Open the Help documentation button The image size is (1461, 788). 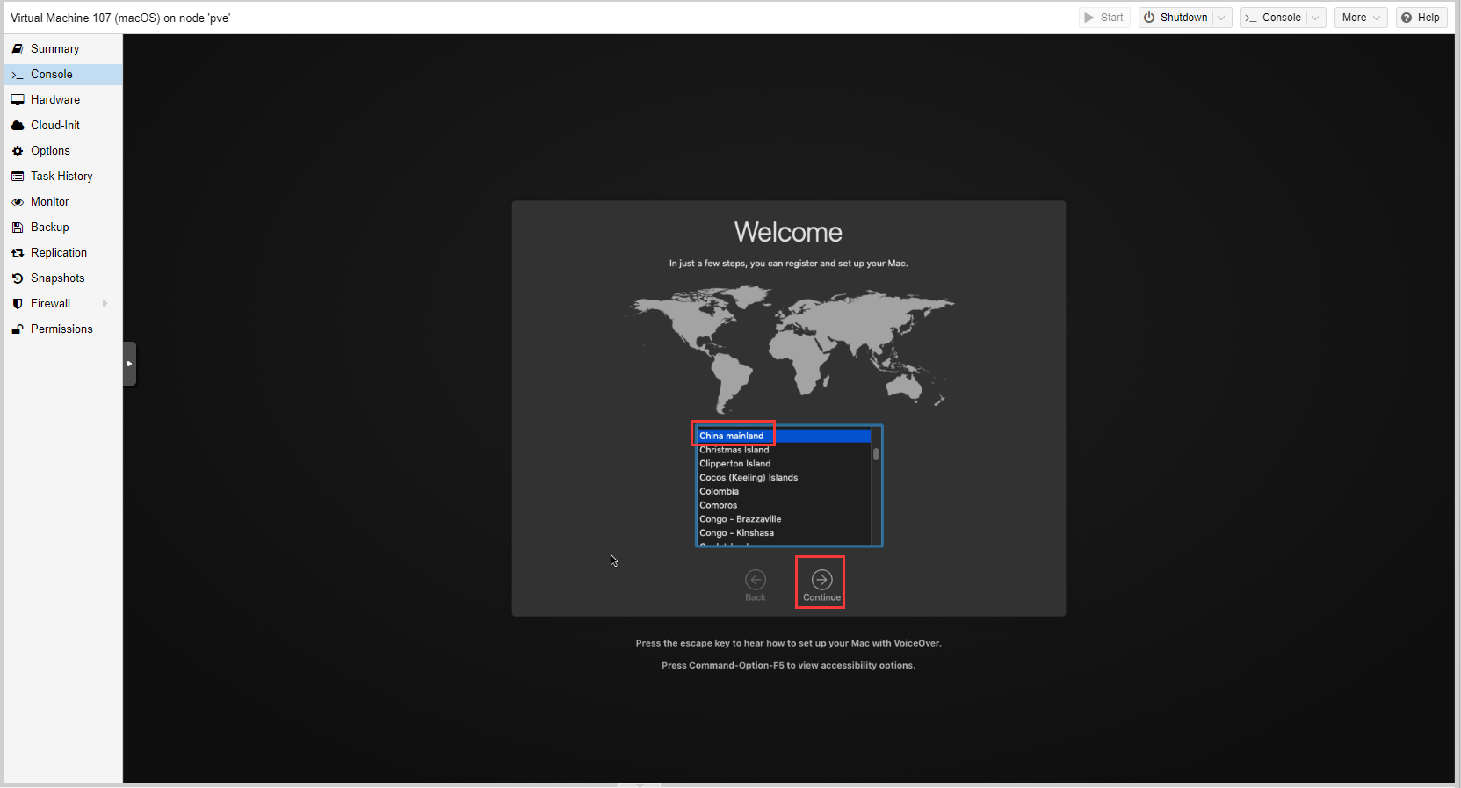1421,18
